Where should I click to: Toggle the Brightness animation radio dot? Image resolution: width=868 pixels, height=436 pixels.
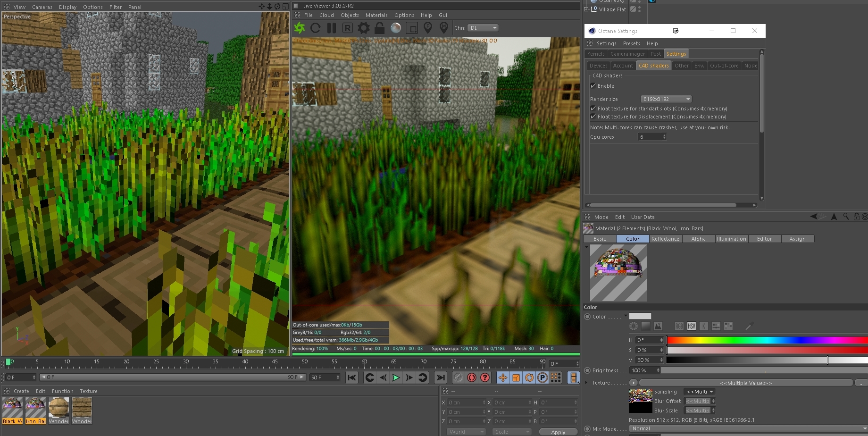coord(587,370)
